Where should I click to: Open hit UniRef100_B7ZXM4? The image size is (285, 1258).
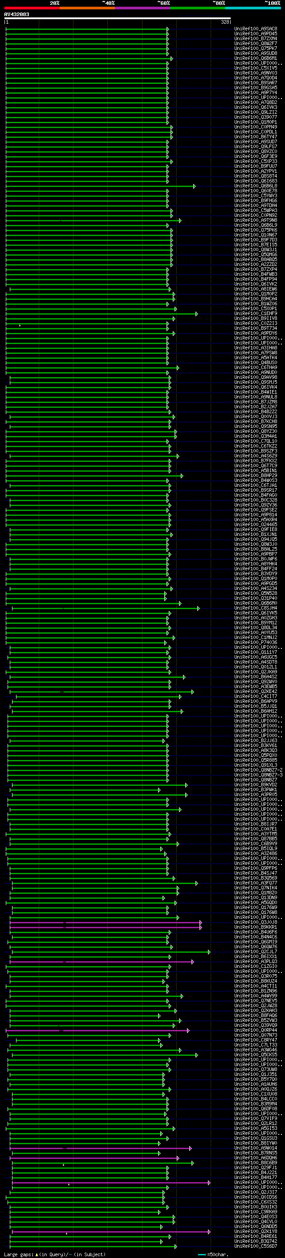256,38
